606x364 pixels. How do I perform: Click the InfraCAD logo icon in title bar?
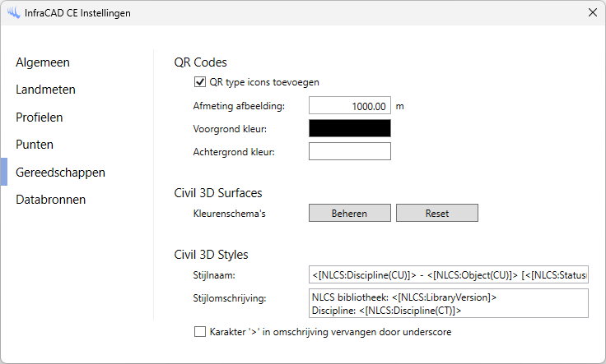13,12
